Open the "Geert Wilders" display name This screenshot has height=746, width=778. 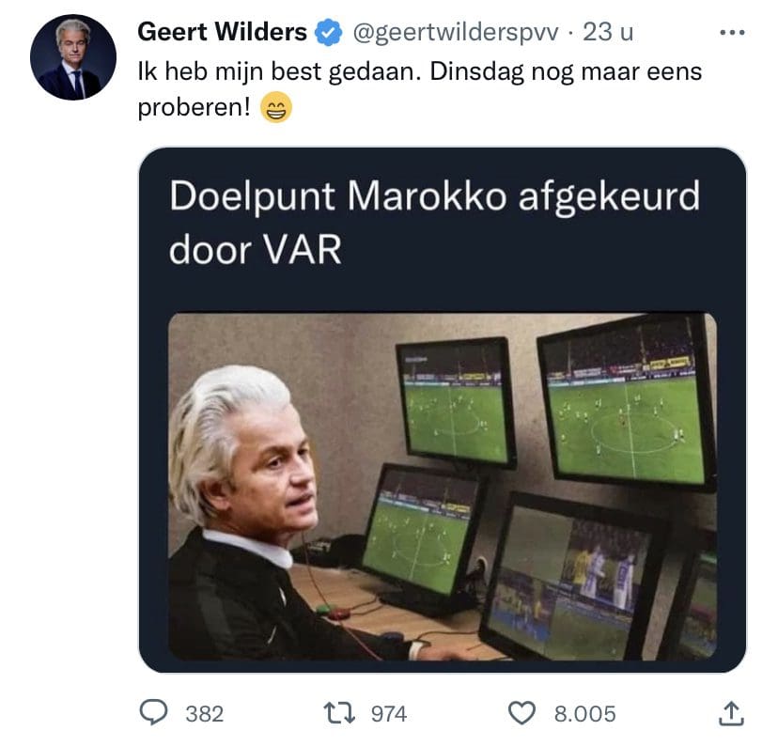tap(223, 32)
